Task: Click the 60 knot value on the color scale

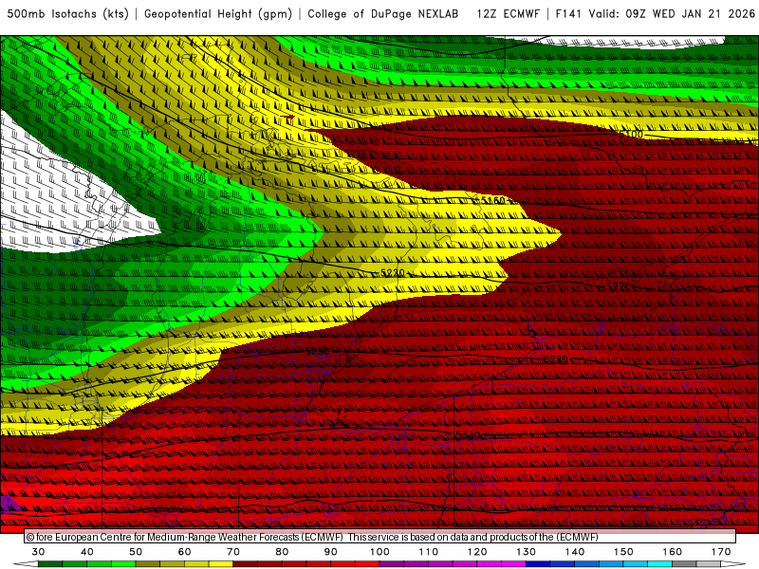Action: [x=184, y=552]
